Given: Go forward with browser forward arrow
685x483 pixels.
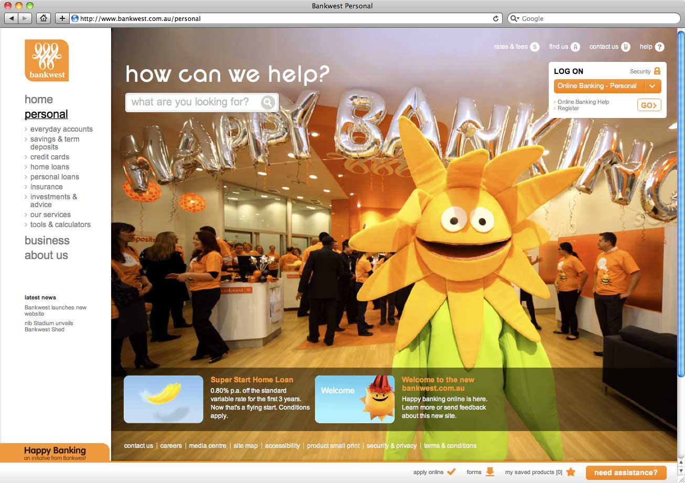Looking at the screenshot, I should pos(25,18).
